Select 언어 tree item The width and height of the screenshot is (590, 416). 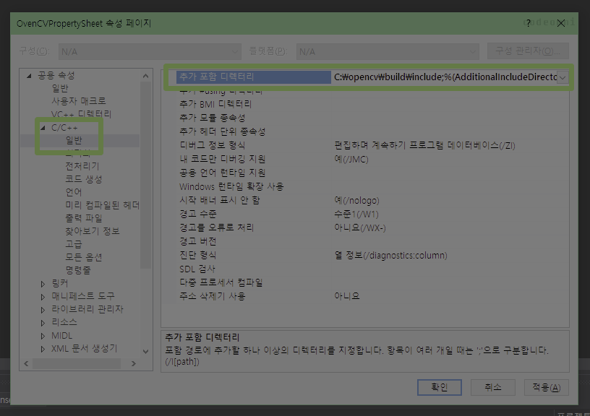[x=73, y=192]
